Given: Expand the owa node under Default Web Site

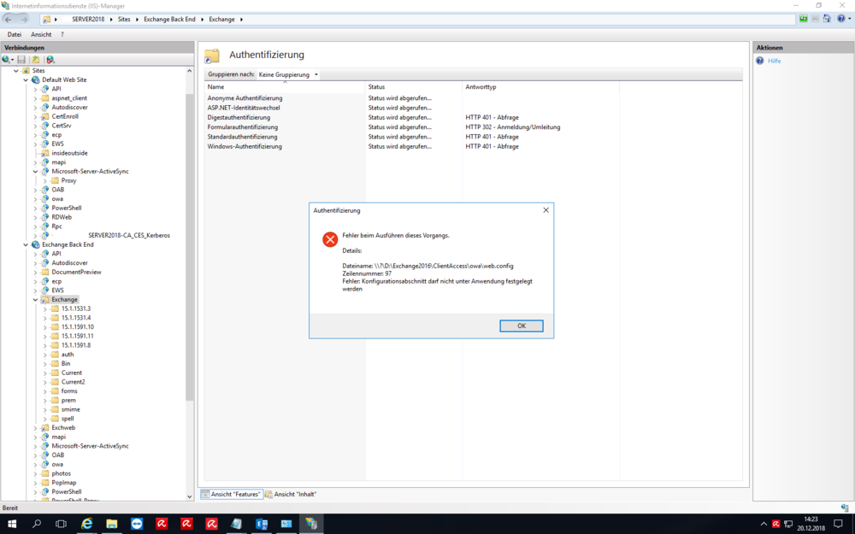Looking at the screenshot, I should tap(35, 199).
